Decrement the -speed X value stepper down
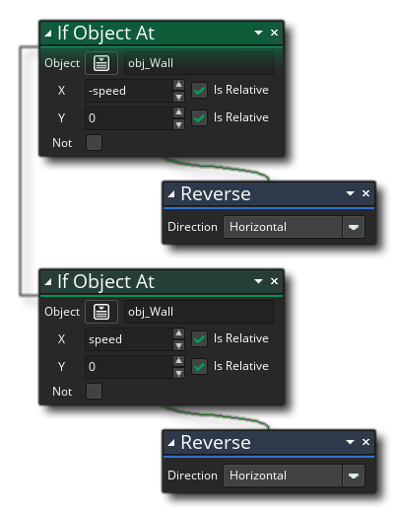This screenshot has height=513, width=396. click(178, 97)
